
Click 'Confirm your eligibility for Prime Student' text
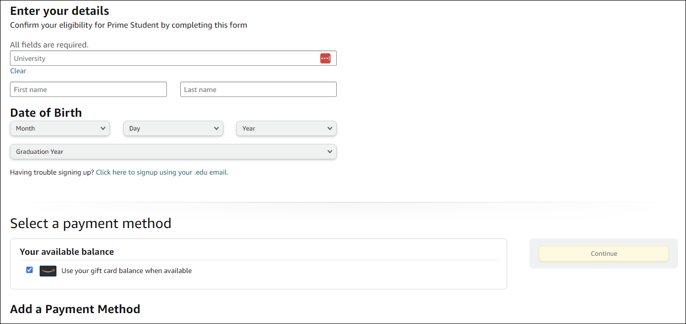point(84,25)
